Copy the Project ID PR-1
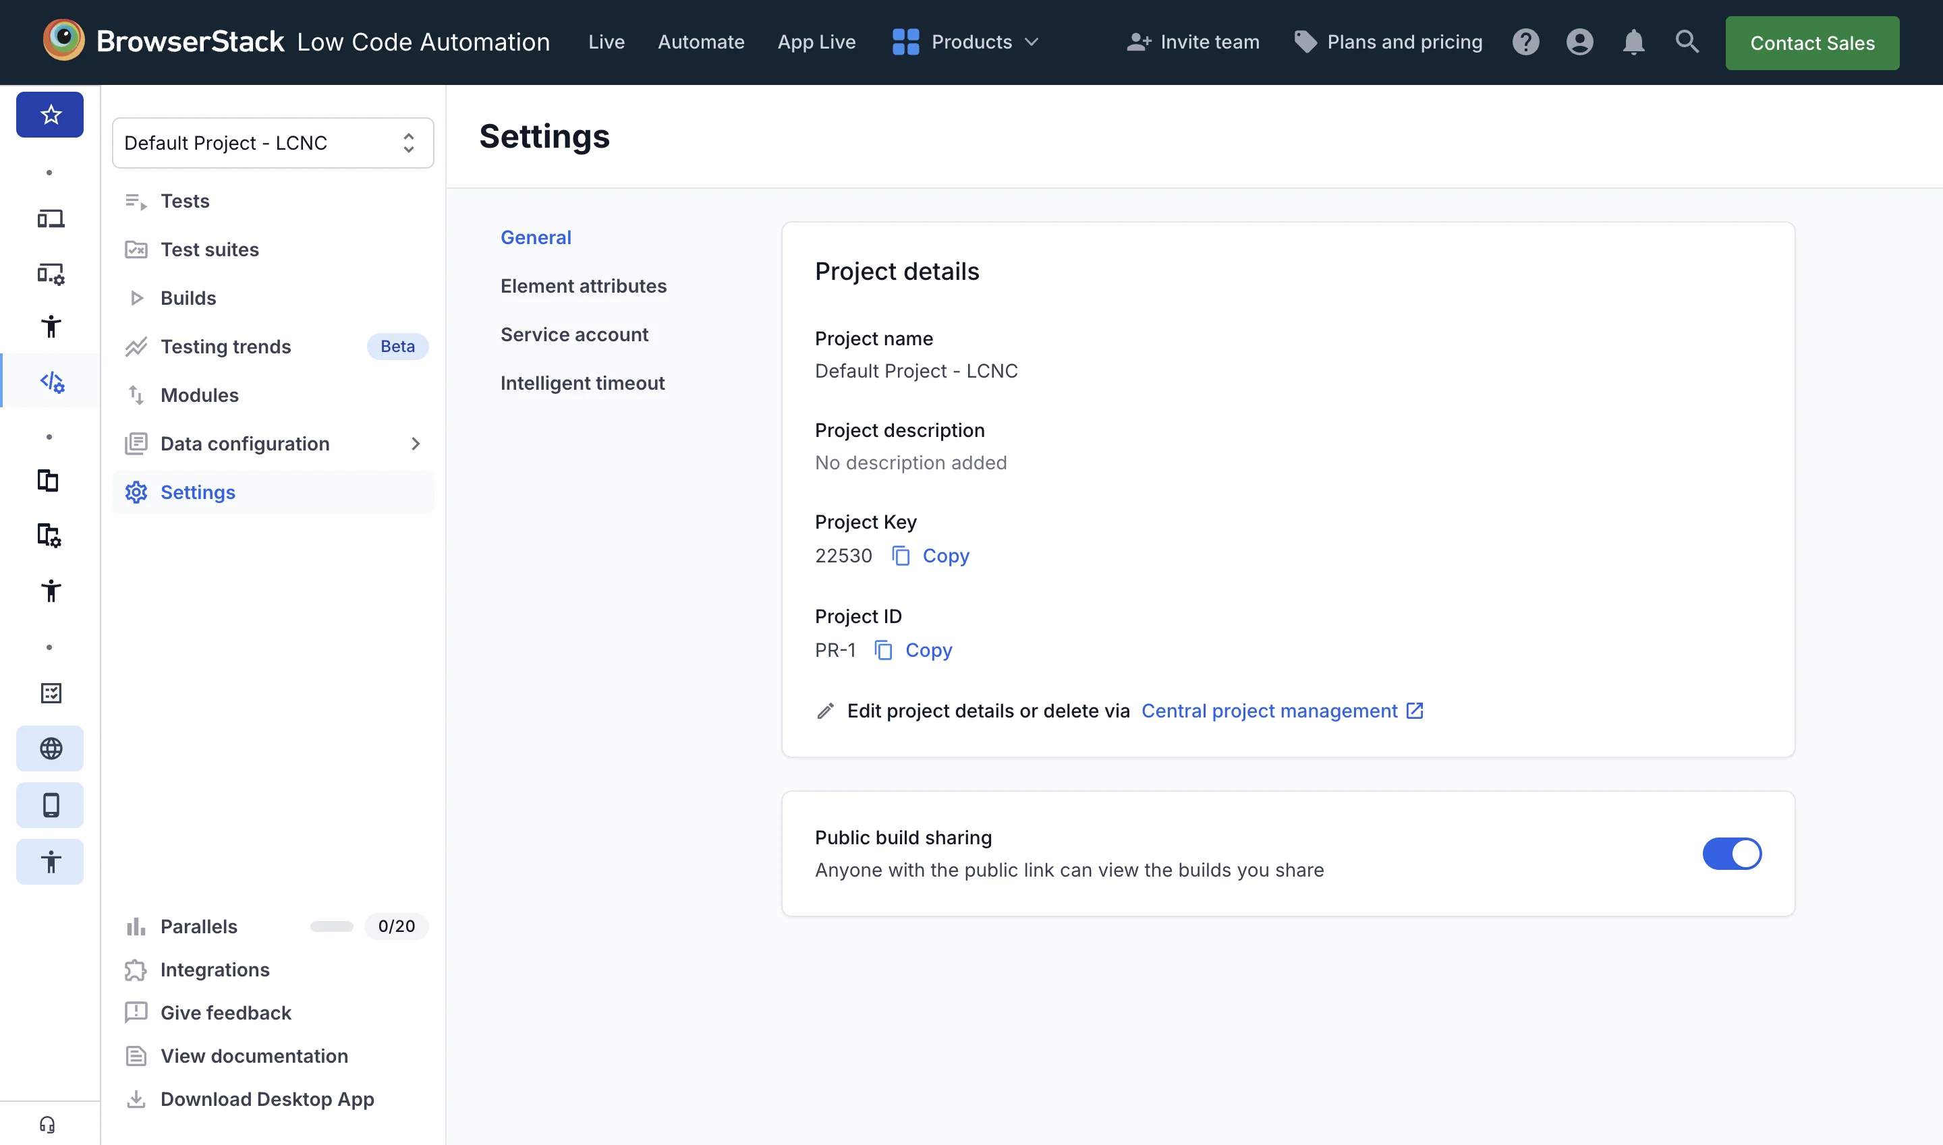The width and height of the screenshot is (1943, 1145). pyautogui.click(x=912, y=649)
